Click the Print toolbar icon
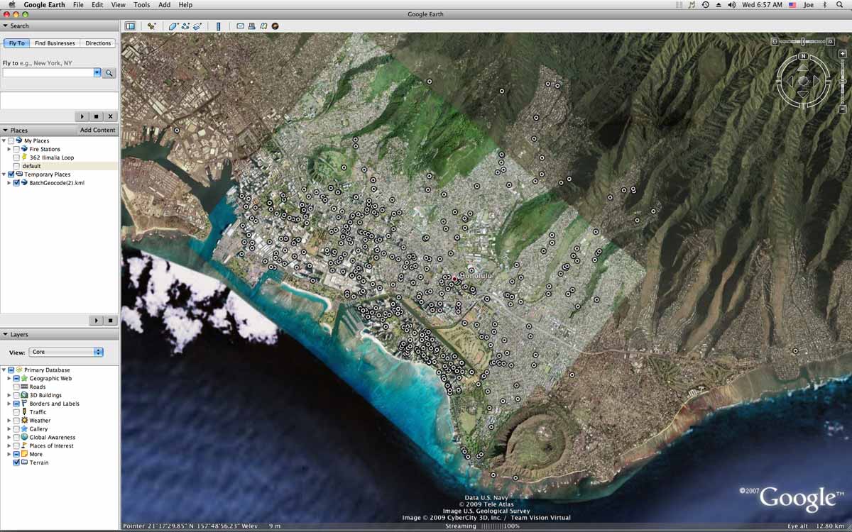The image size is (852, 532). [x=252, y=26]
